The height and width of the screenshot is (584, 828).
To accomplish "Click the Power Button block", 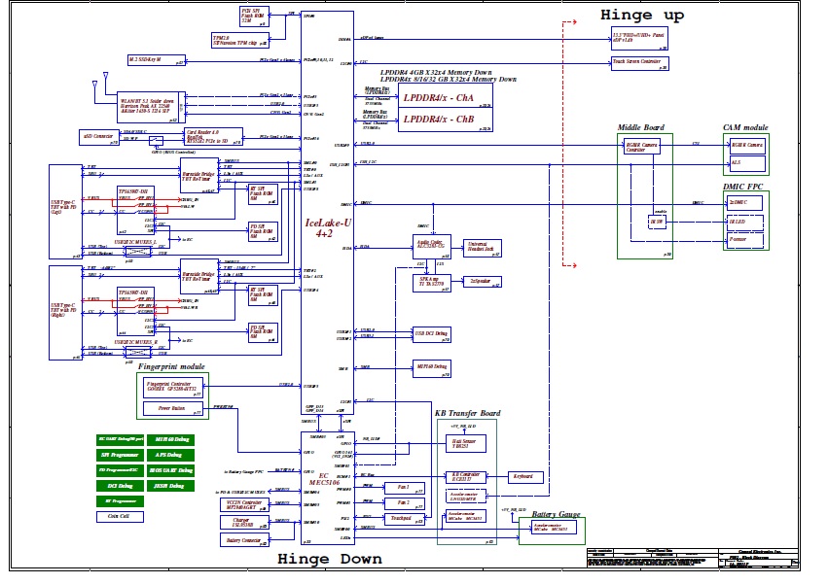I will point(171,409).
